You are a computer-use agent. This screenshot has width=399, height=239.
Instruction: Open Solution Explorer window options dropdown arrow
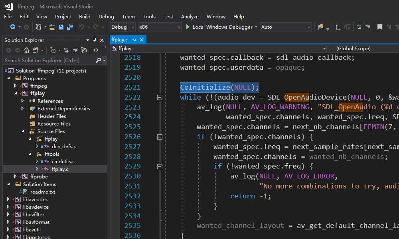coord(88,40)
